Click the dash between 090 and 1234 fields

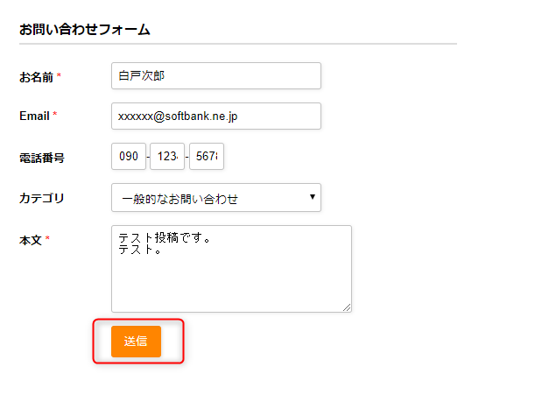148,158
